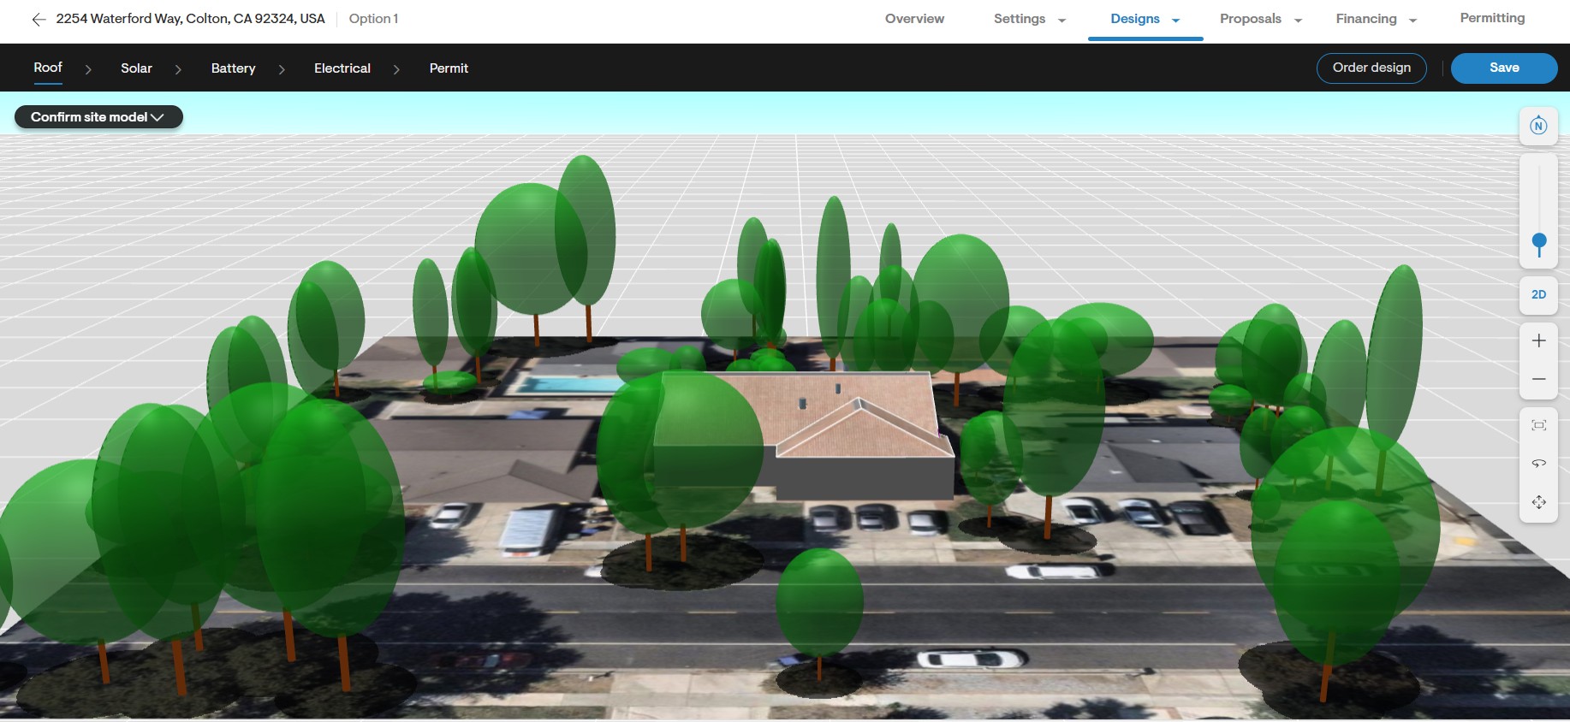This screenshot has height=722, width=1570.
Task: Select the orbit rotate view icon
Action: [1538, 464]
